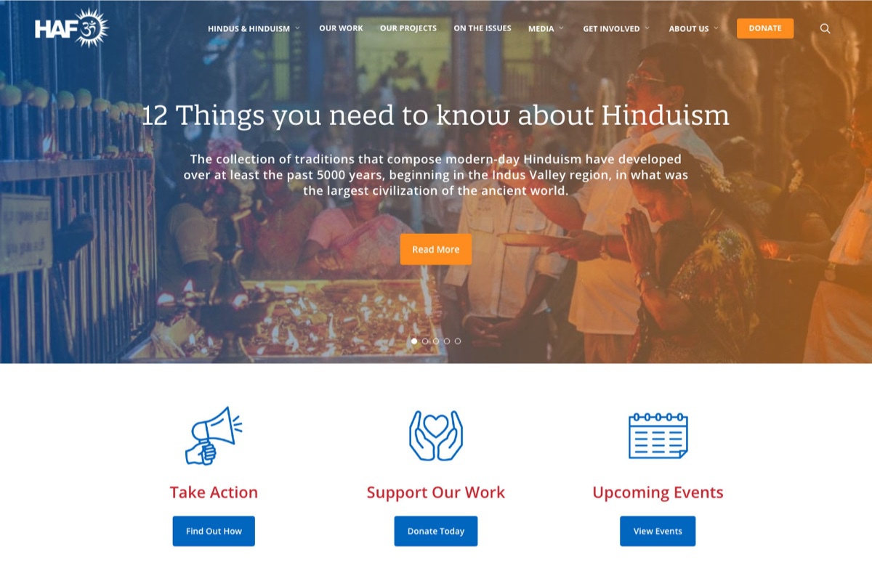Click the Read More button
The width and height of the screenshot is (872, 581).
pos(436,249)
